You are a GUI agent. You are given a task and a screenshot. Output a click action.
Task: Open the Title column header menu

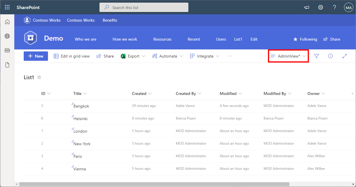coord(80,93)
